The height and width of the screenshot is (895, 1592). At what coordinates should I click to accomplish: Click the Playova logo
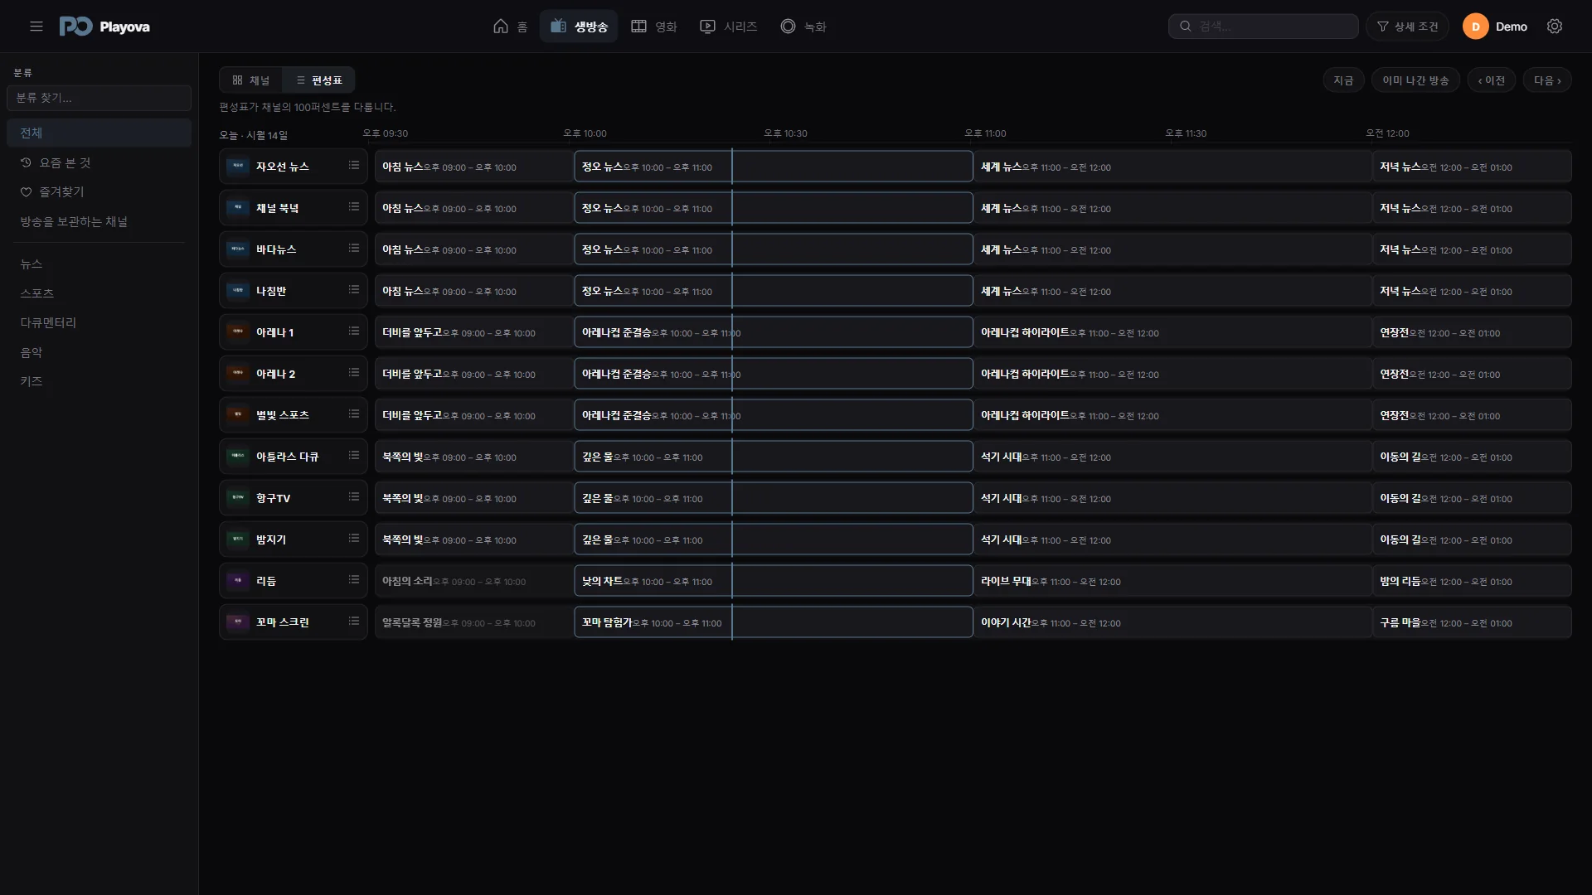tap(104, 27)
